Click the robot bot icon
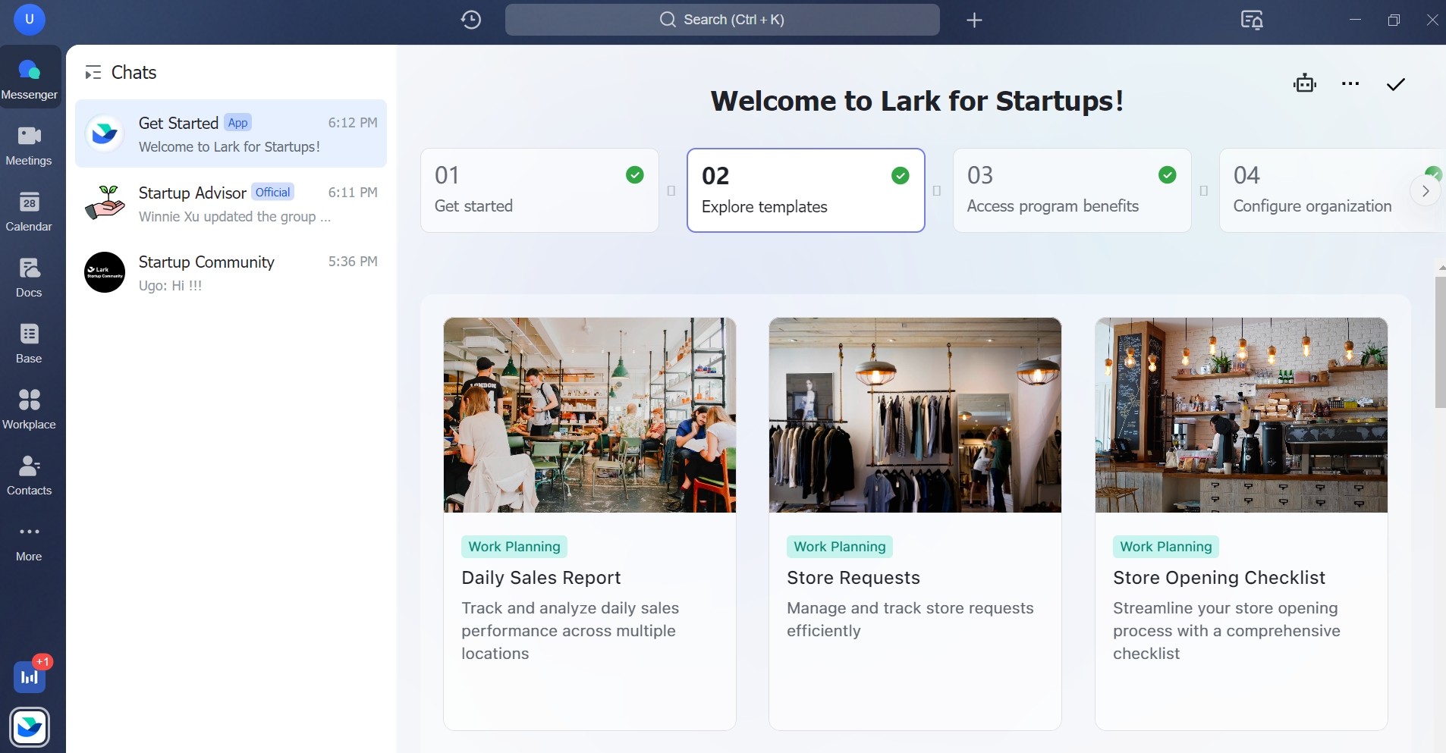 pyautogui.click(x=1305, y=83)
